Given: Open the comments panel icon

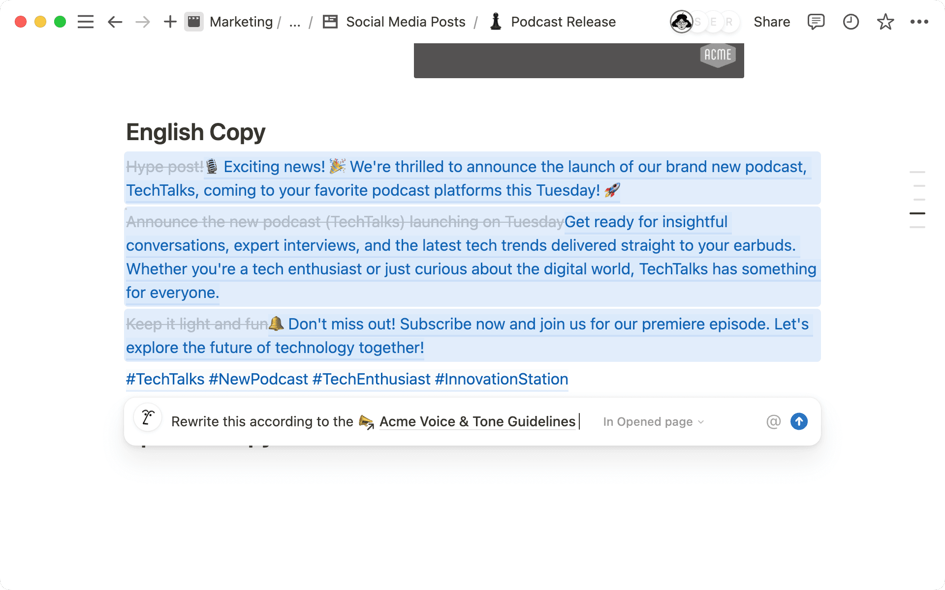Looking at the screenshot, I should [x=816, y=22].
